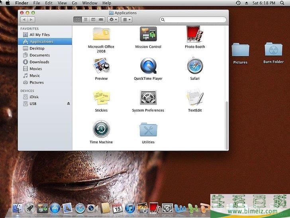Select QuickTime Player app icon
This screenshot has height=218, width=290.
[148, 65]
